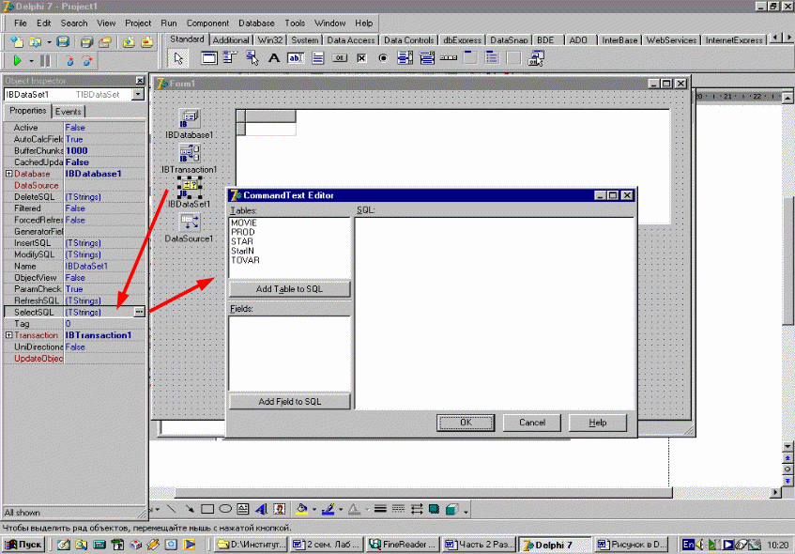Click the yellow fill color bucket
The height and width of the screenshot is (554, 795).
pyautogui.click(x=302, y=509)
